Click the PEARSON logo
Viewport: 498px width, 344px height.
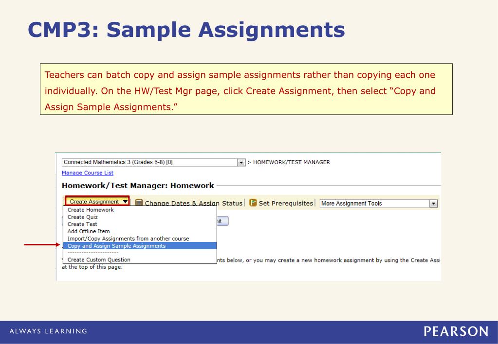456,332
